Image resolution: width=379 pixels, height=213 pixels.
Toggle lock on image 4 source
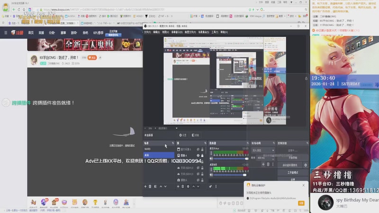202,156
